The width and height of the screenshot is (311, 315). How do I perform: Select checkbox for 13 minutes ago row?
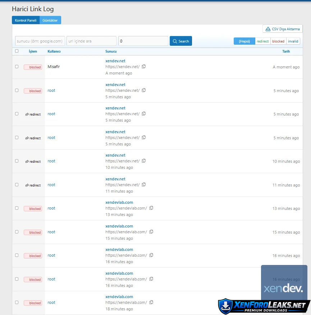point(17,208)
